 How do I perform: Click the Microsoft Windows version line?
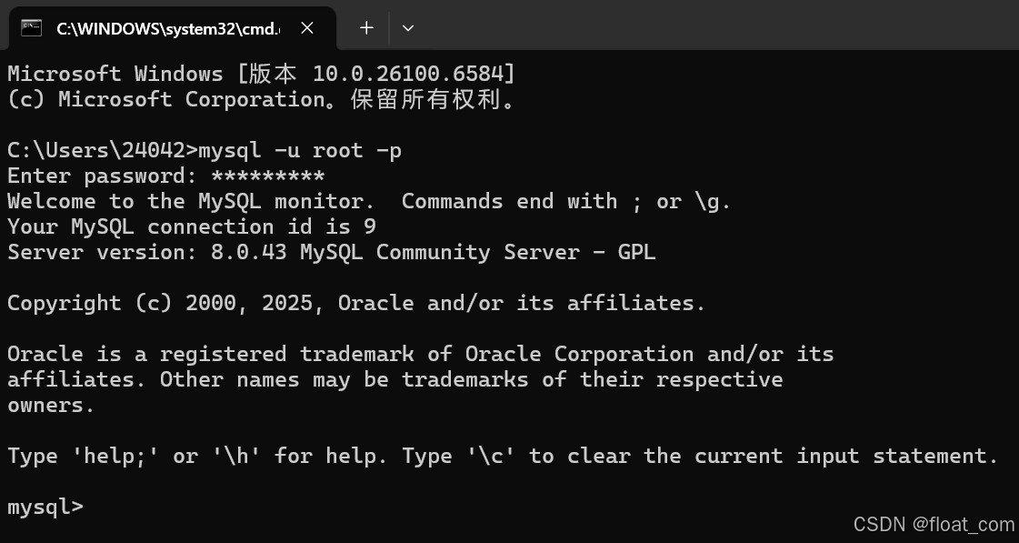point(261,74)
